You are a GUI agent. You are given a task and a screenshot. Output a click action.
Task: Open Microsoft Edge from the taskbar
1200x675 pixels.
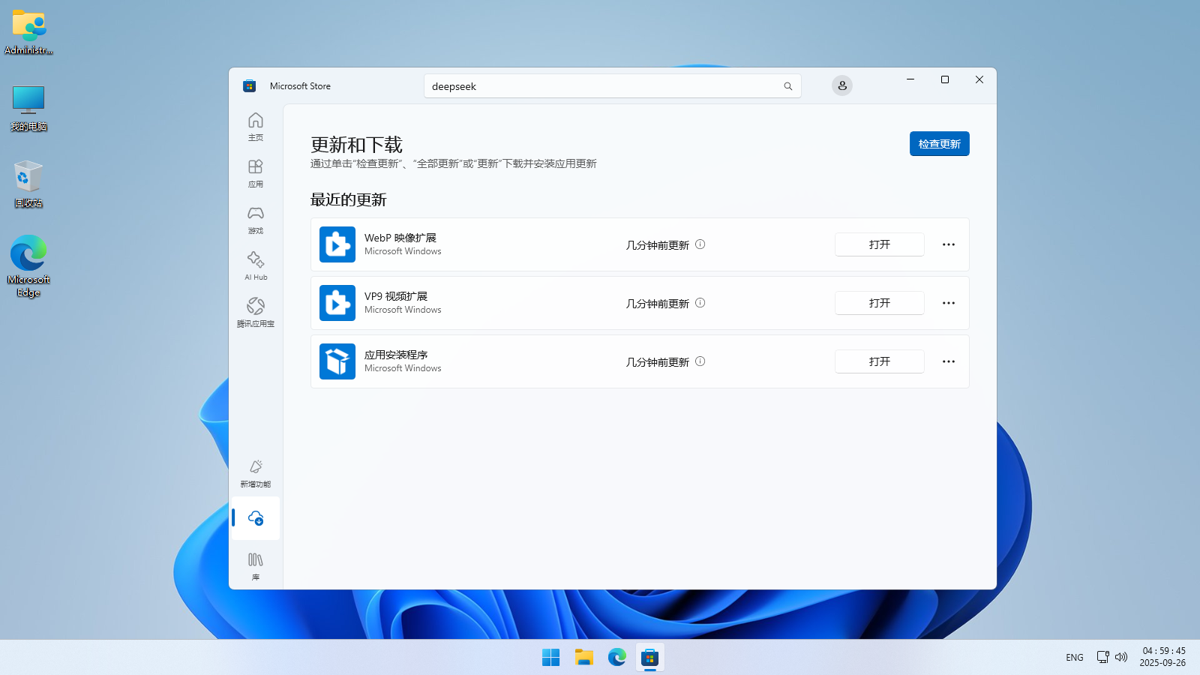617,658
